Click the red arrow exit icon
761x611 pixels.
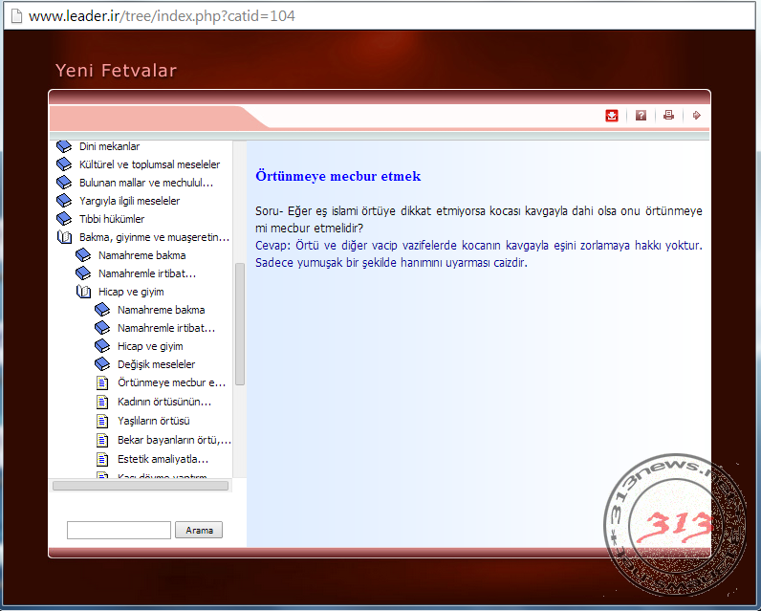(697, 116)
